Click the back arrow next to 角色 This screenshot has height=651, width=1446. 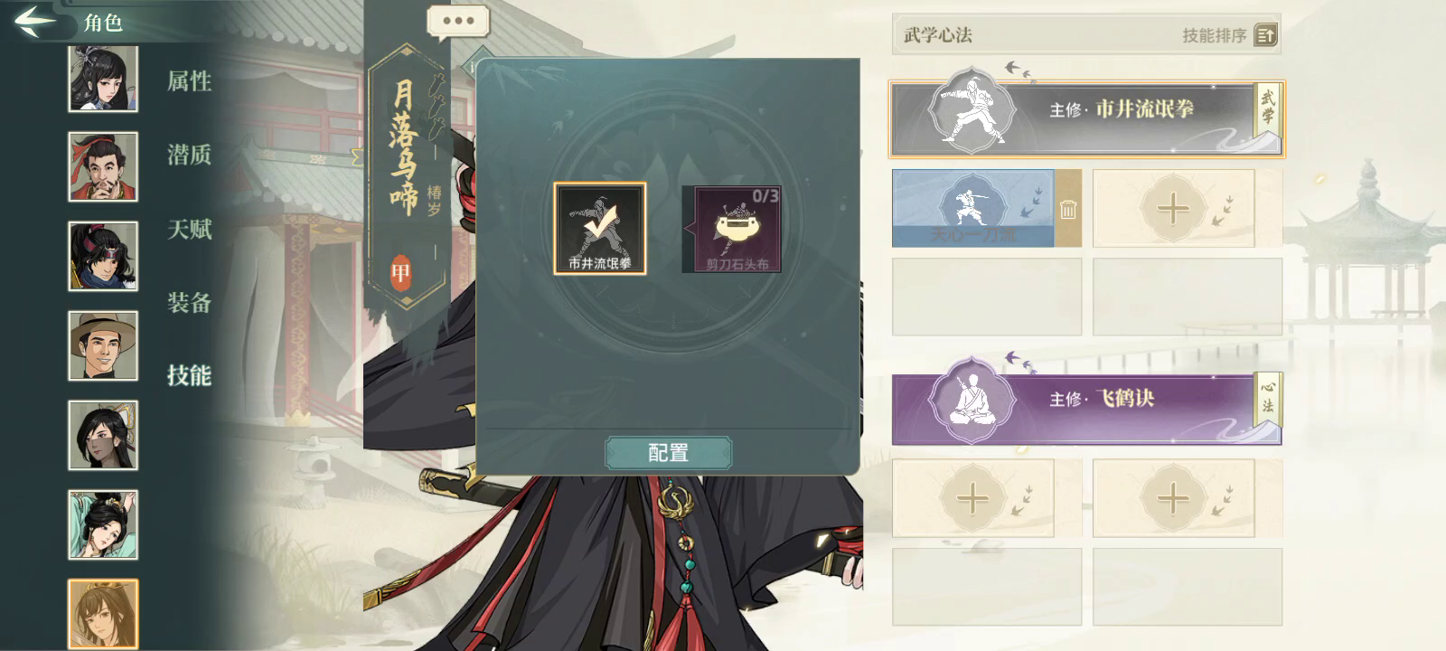tap(34, 21)
